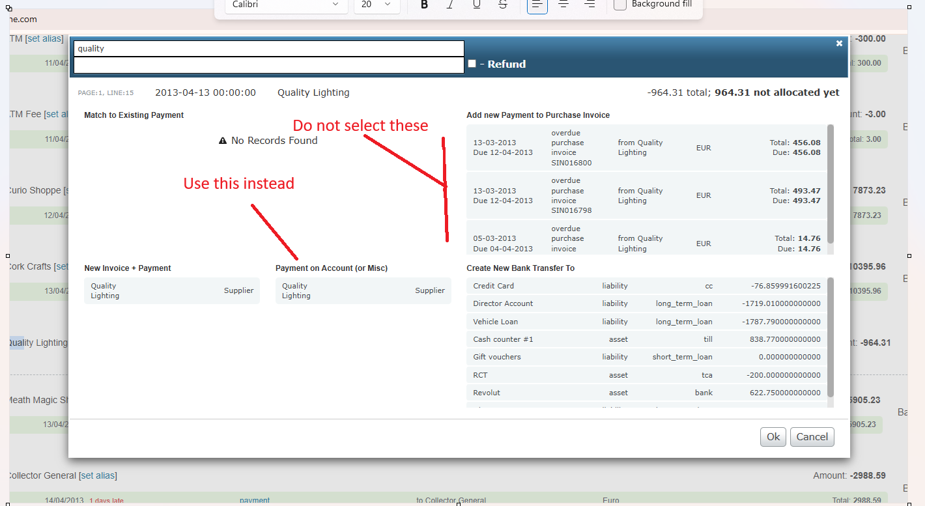Click the search field containing "quality"
Image resolution: width=925 pixels, height=506 pixels.
point(268,49)
